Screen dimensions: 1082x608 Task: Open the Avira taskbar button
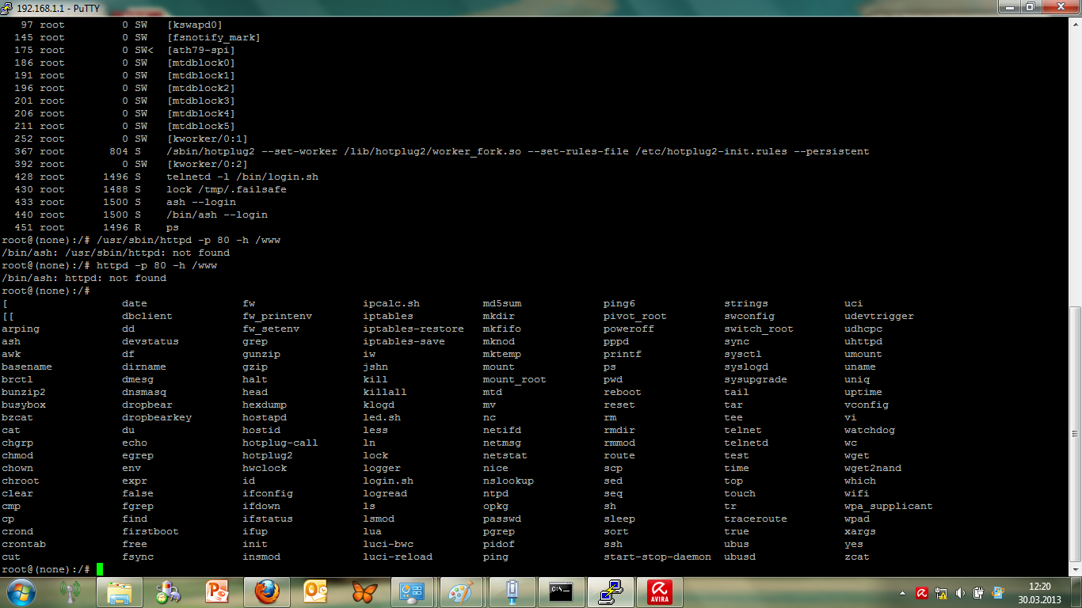click(659, 592)
